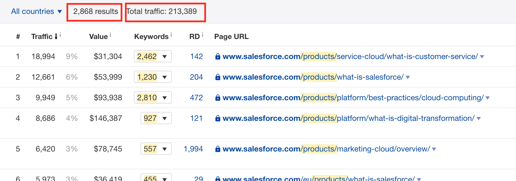
Task: Open the what-is-customer-service page link
Action: pos(350,57)
